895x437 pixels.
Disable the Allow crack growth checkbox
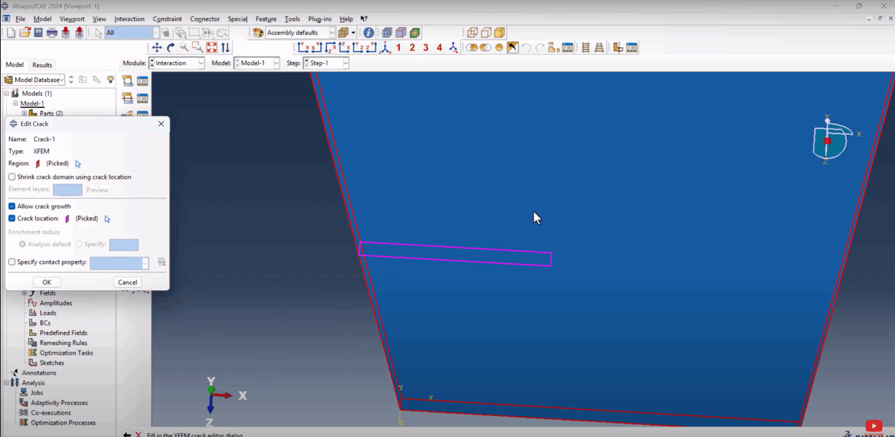12,206
